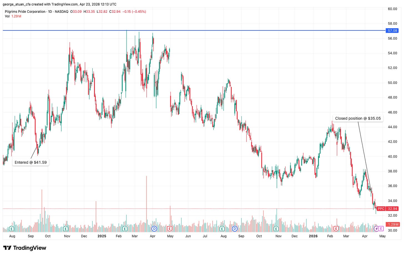Click the purple lightning bolt icon near May
Screen dimensions: 404x256
tap(376, 229)
